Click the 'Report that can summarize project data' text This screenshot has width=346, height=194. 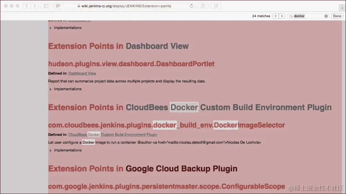click(127, 81)
